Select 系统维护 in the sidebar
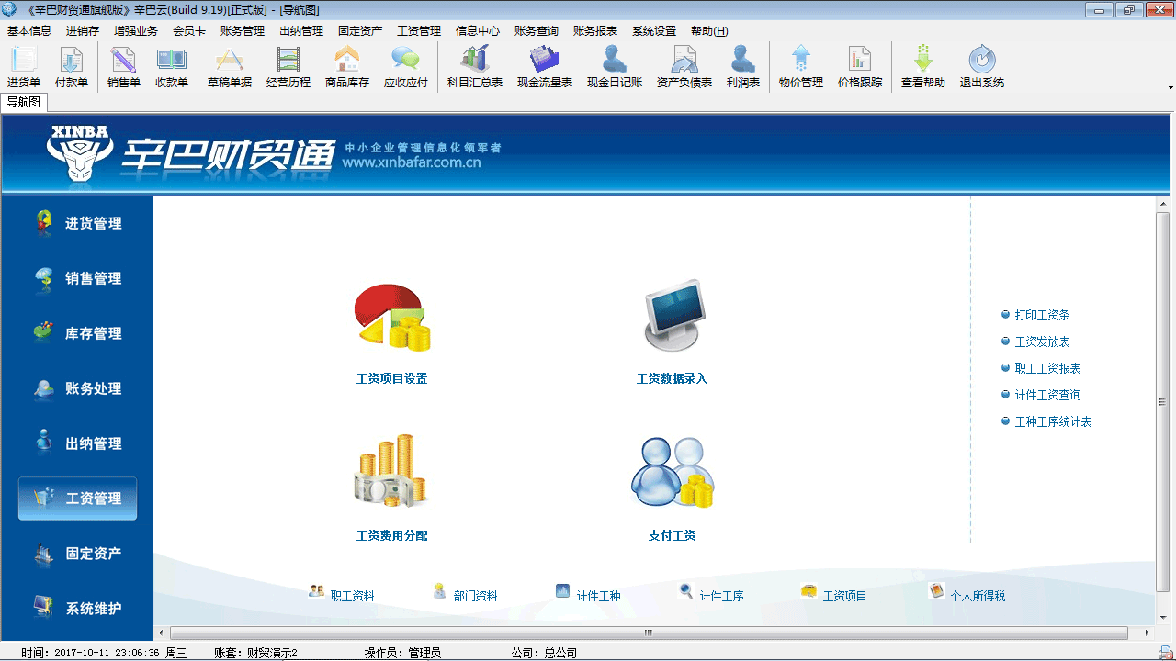Screen dimensions: 1176x661 [78, 609]
